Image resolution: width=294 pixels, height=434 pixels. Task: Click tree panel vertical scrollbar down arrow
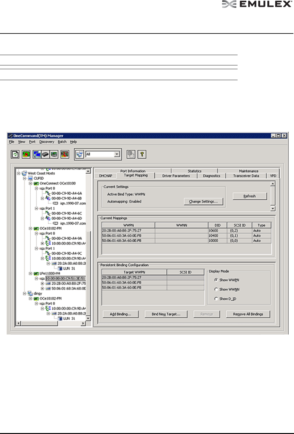click(x=88, y=318)
